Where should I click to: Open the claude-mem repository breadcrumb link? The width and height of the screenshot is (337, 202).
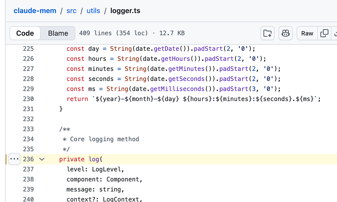(x=35, y=11)
